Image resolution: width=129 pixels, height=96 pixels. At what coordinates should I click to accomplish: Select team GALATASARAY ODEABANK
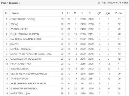(26, 59)
